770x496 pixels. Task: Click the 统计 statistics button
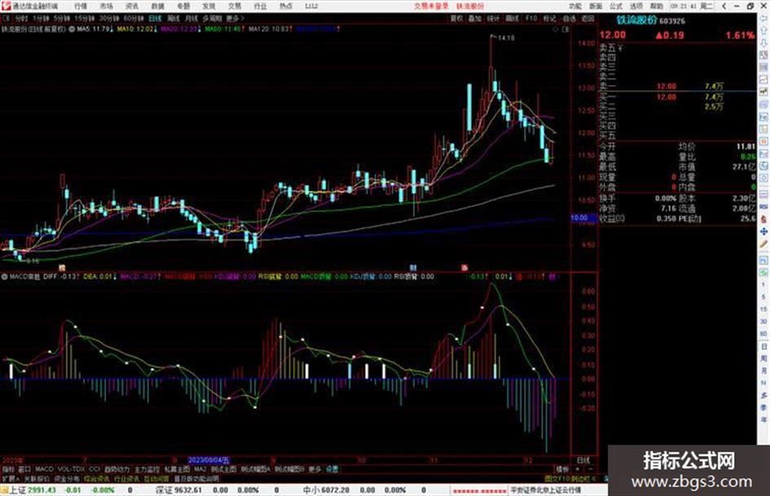coord(493,19)
